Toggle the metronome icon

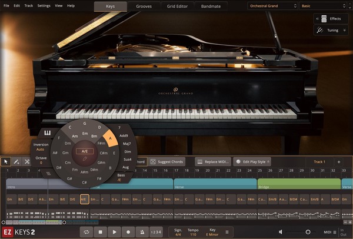pyautogui.click(x=142, y=232)
